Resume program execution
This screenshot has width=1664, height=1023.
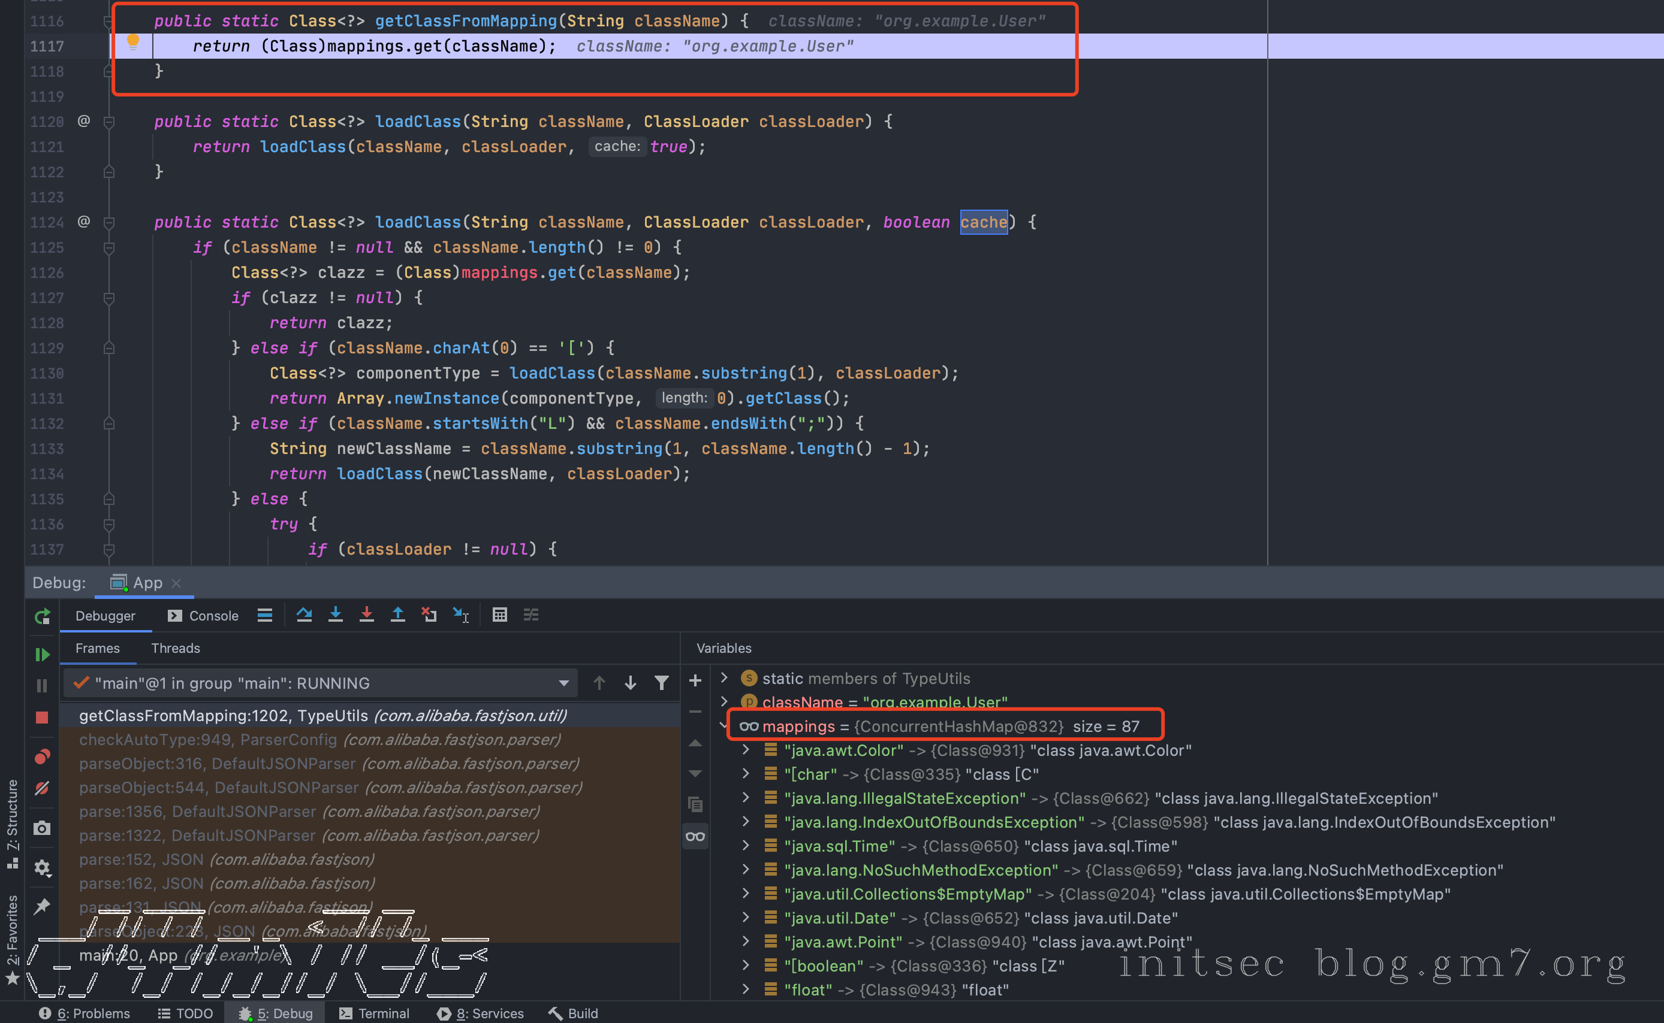click(42, 654)
